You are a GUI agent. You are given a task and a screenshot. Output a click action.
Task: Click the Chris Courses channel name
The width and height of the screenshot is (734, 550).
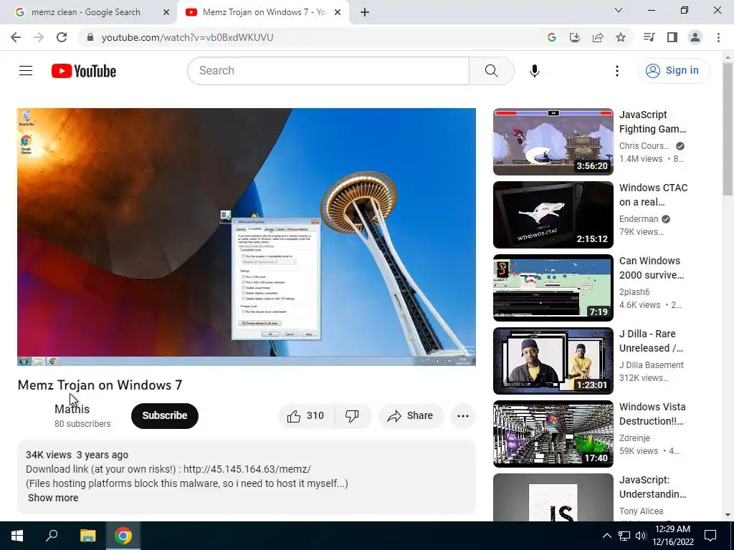pyautogui.click(x=644, y=146)
